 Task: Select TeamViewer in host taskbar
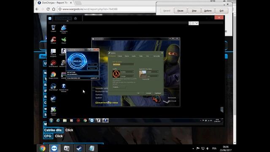54,148
